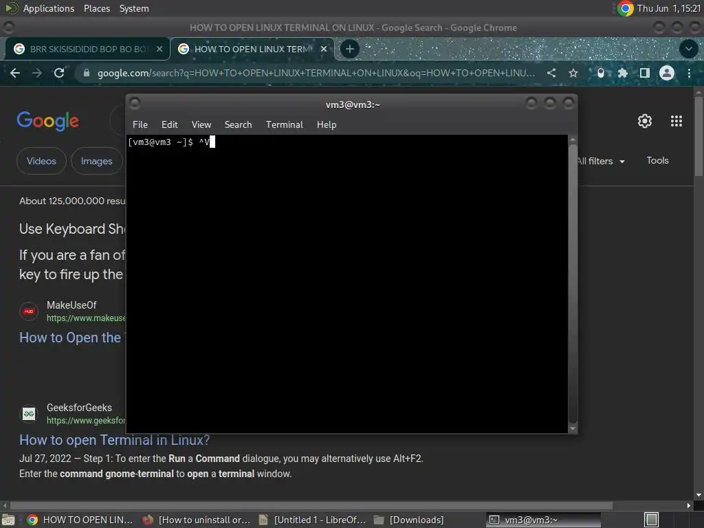Open the Google apps grid
This screenshot has height=528, width=704.
(x=676, y=121)
